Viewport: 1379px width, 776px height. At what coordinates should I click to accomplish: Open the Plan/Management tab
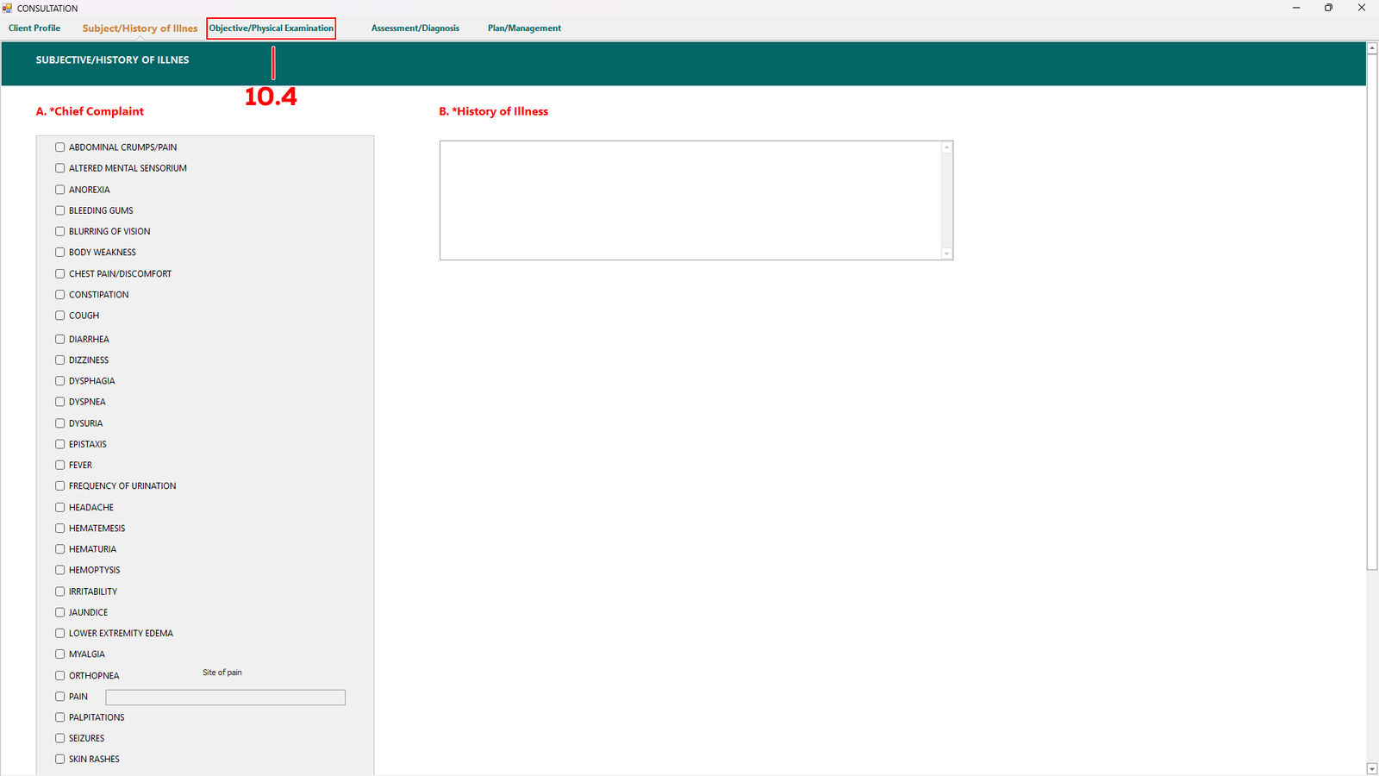(524, 28)
